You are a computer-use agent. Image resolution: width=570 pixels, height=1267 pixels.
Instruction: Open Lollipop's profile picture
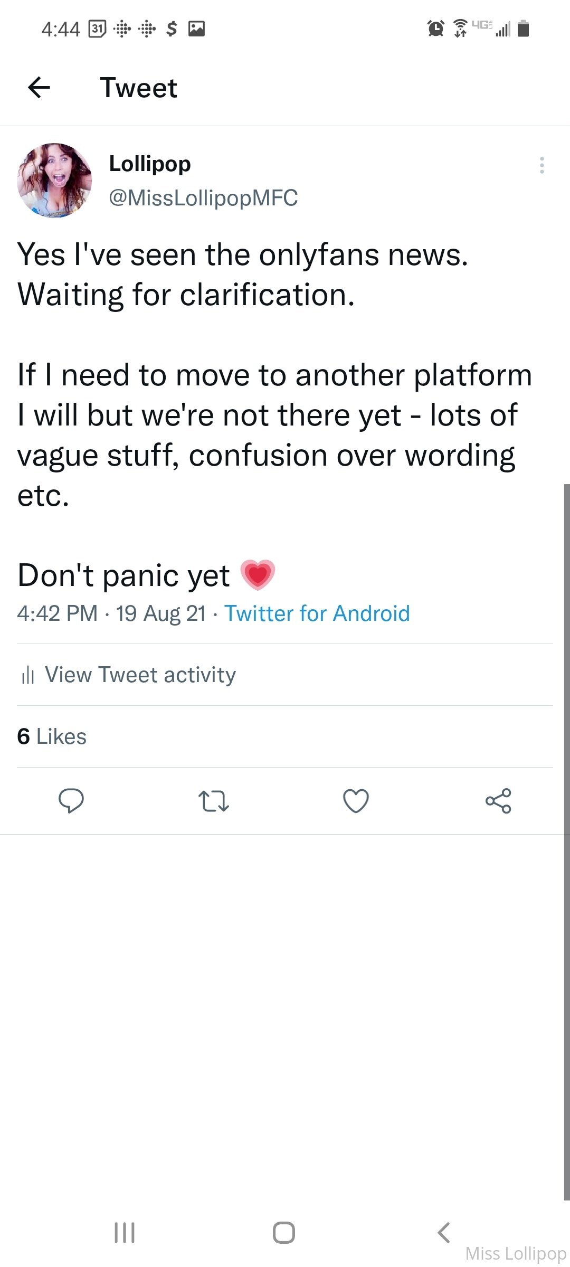point(54,181)
